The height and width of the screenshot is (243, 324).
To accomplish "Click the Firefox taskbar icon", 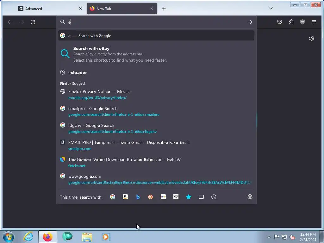I will (x=48, y=237).
